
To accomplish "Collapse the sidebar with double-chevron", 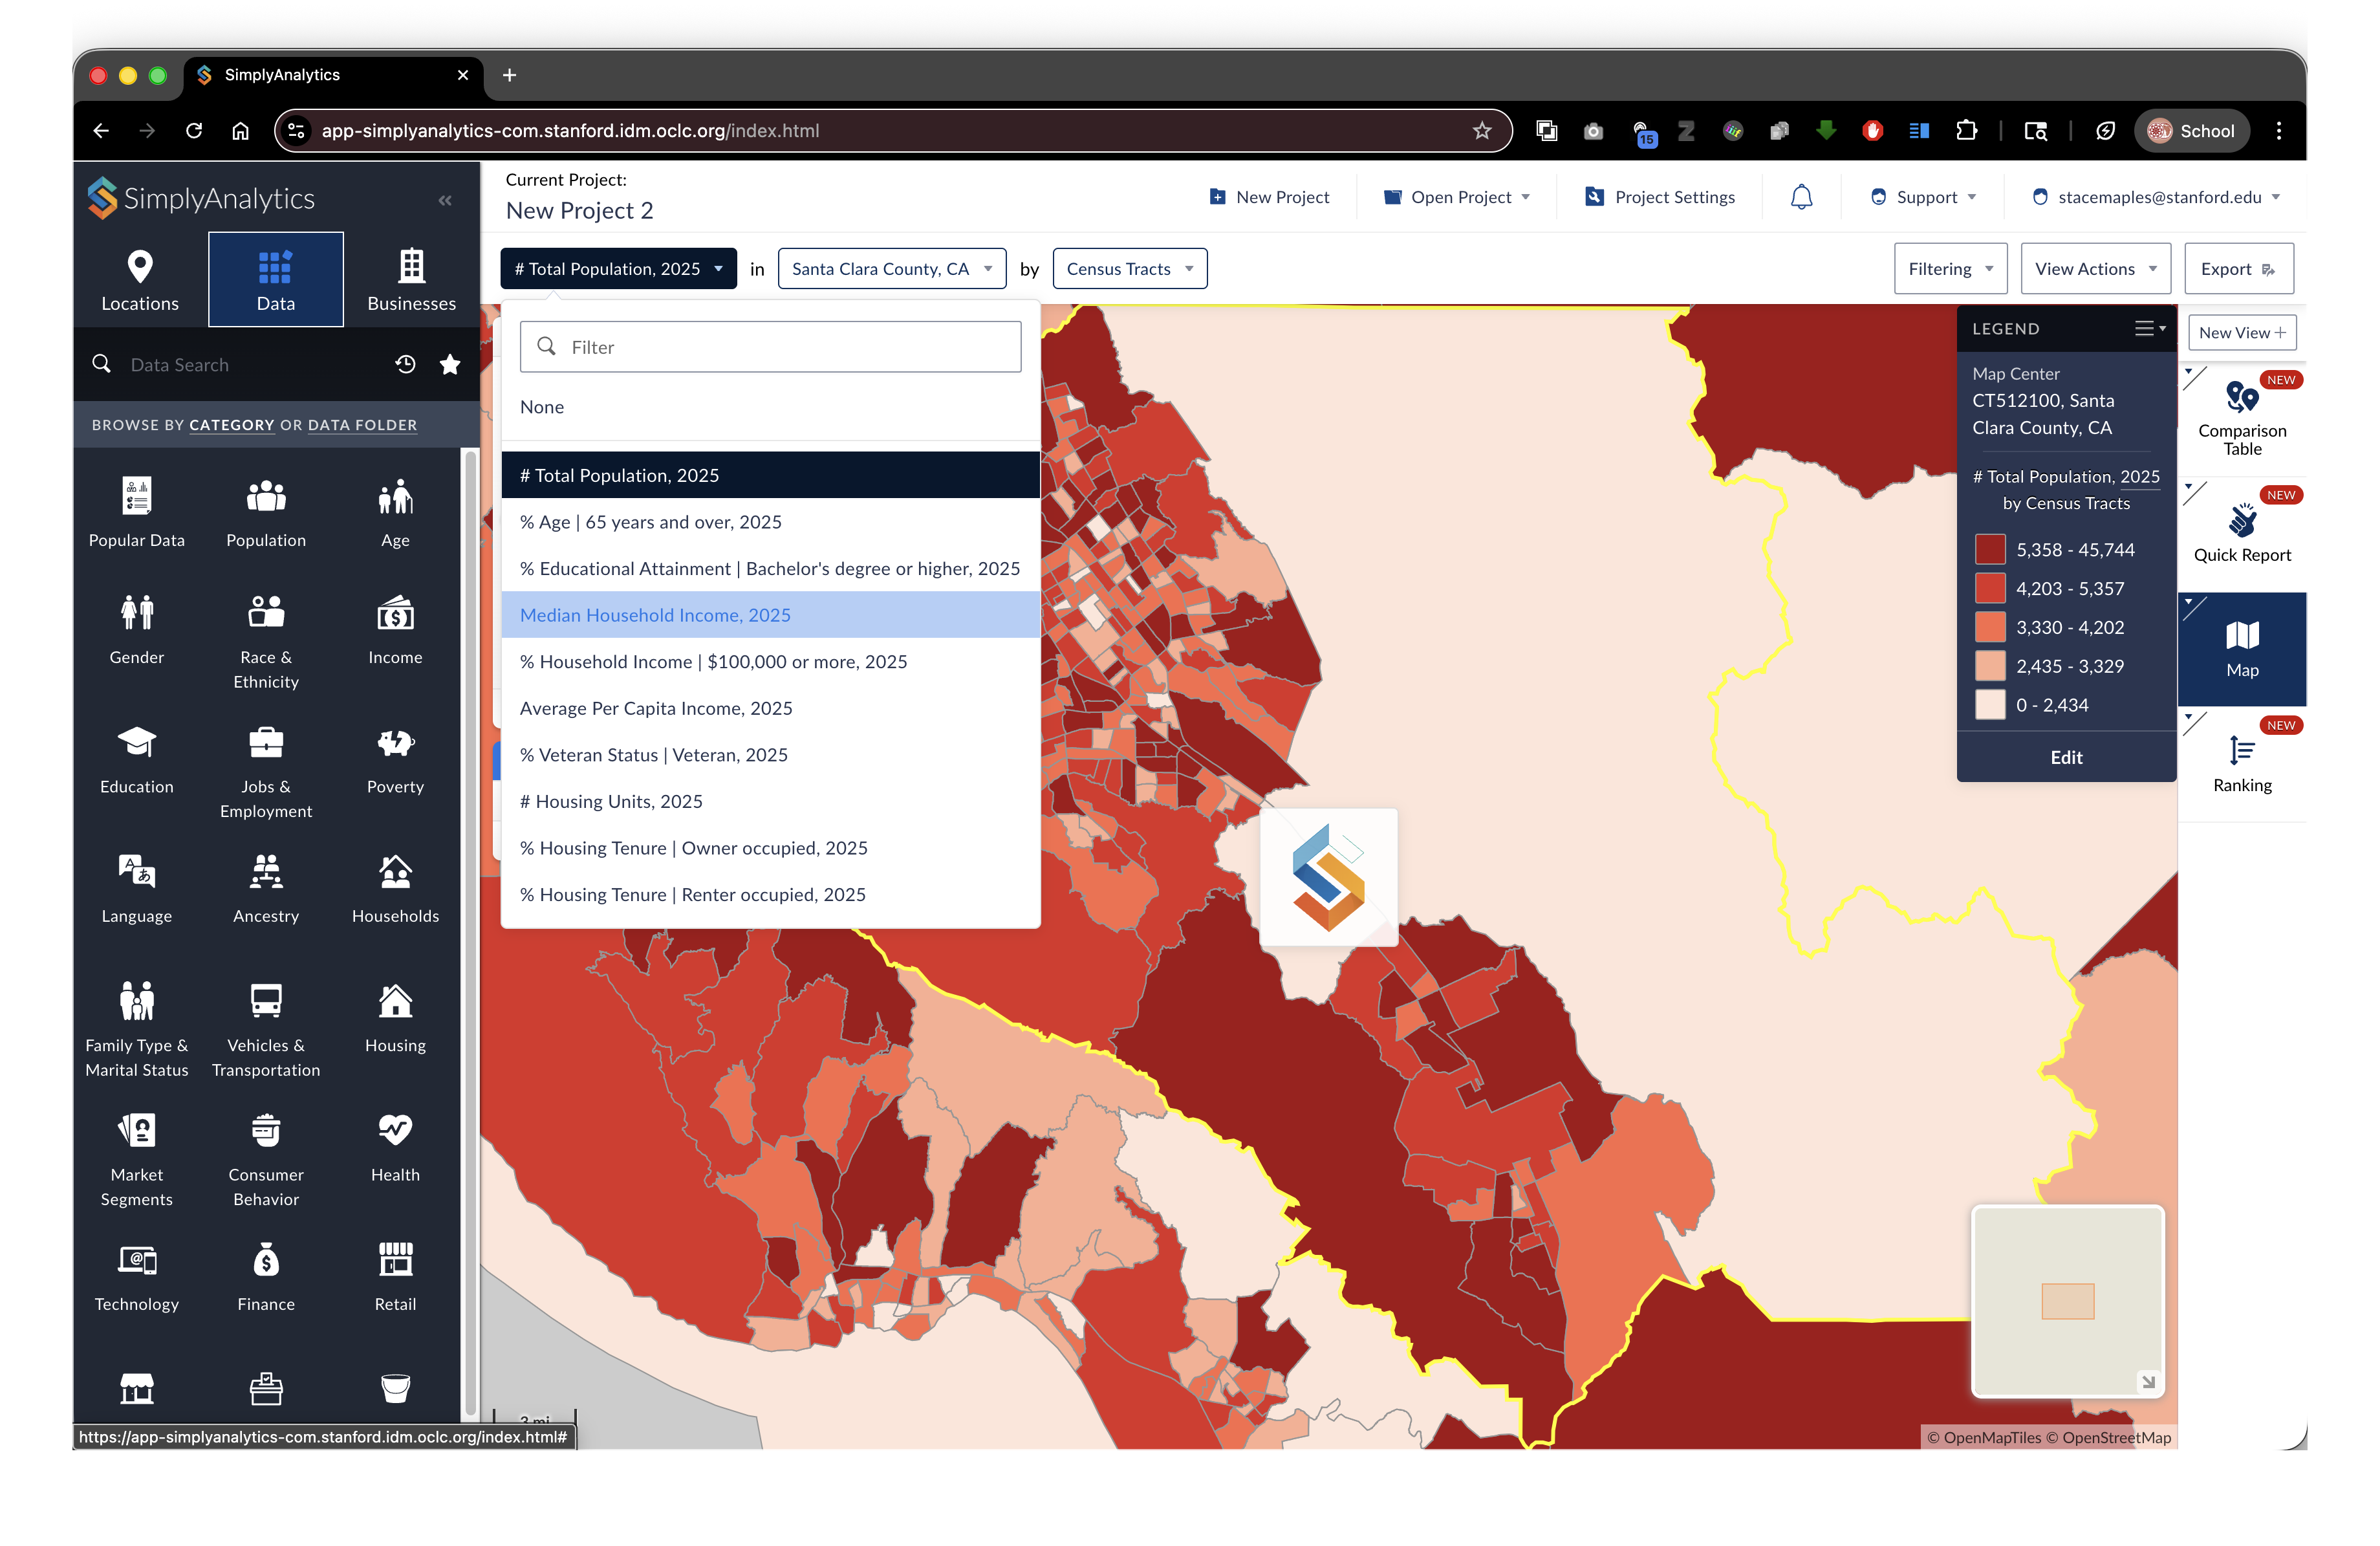I will (445, 201).
